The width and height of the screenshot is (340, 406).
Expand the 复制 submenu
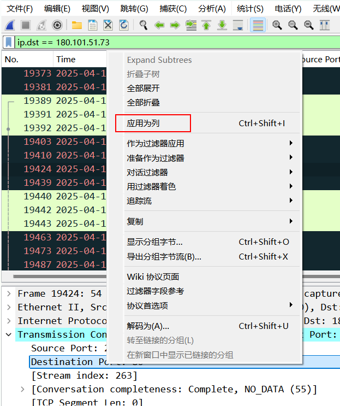coord(212,221)
